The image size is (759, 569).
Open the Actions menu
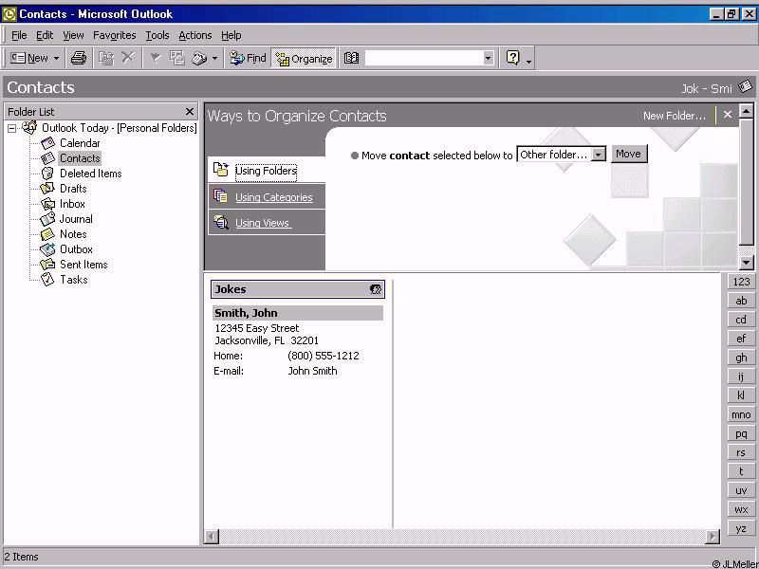[195, 35]
